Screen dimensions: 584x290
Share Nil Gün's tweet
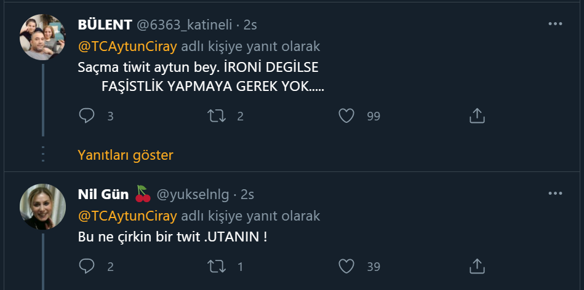pyautogui.click(x=478, y=267)
